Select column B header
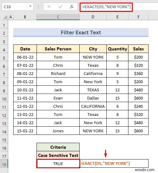The image size is (158, 173). [x=25, y=17]
